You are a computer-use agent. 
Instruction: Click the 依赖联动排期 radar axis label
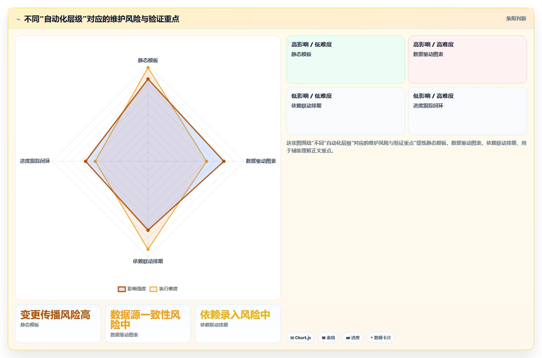click(x=148, y=261)
